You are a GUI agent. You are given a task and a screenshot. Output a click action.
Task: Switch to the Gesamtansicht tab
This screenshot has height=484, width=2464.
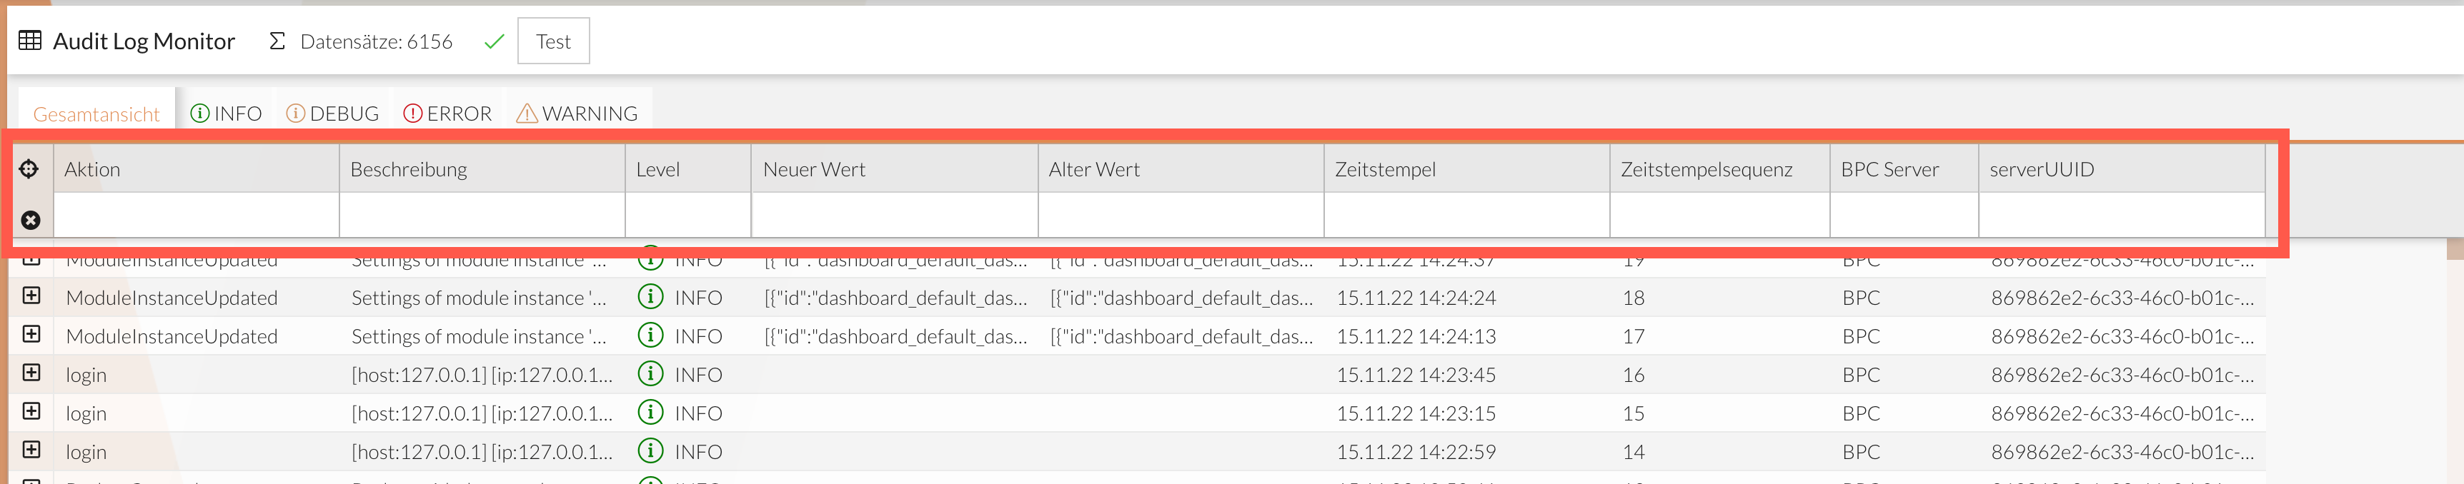coord(96,113)
